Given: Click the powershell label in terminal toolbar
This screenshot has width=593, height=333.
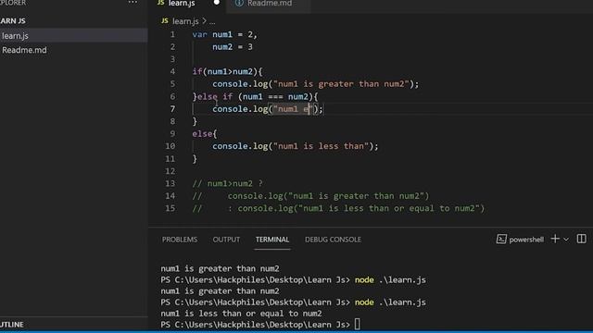Looking at the screenshot, I should (526, 240).
